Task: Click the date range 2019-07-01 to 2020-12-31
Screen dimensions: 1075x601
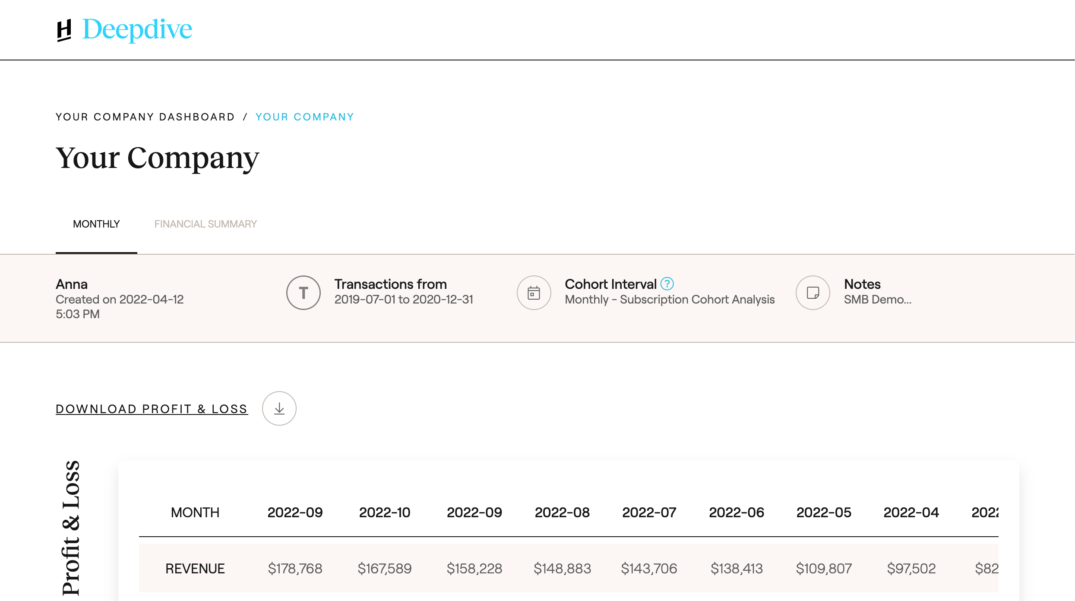Action: (x=404, y=299)
